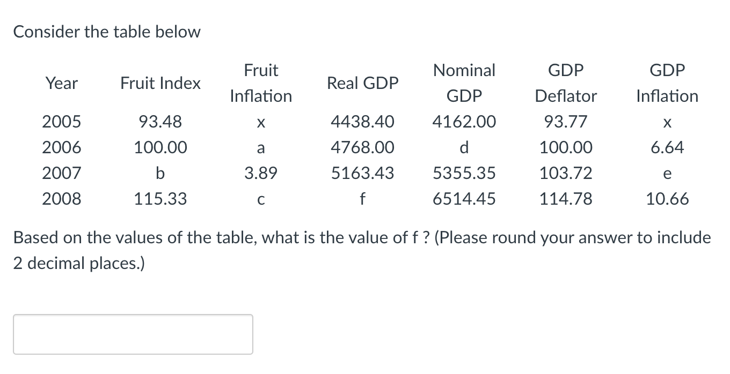Click the Nominal GDP column header
The width and height of the screenshot is (730, 374).
[464, 83]
